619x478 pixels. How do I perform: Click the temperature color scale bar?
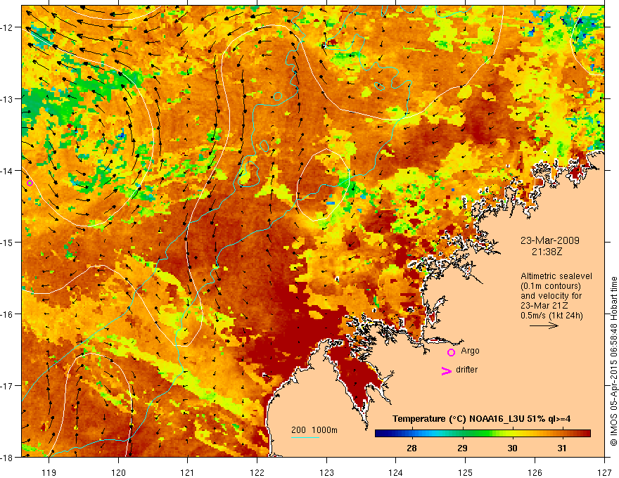click(x=483, y=434)
